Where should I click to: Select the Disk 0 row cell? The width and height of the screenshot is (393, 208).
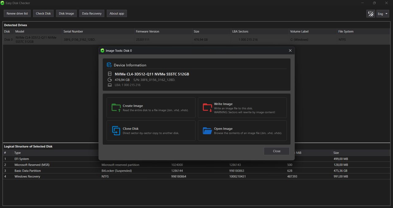8,40
